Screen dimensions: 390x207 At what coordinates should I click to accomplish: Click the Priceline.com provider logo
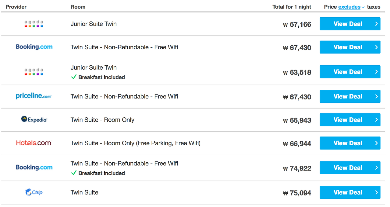34,96
